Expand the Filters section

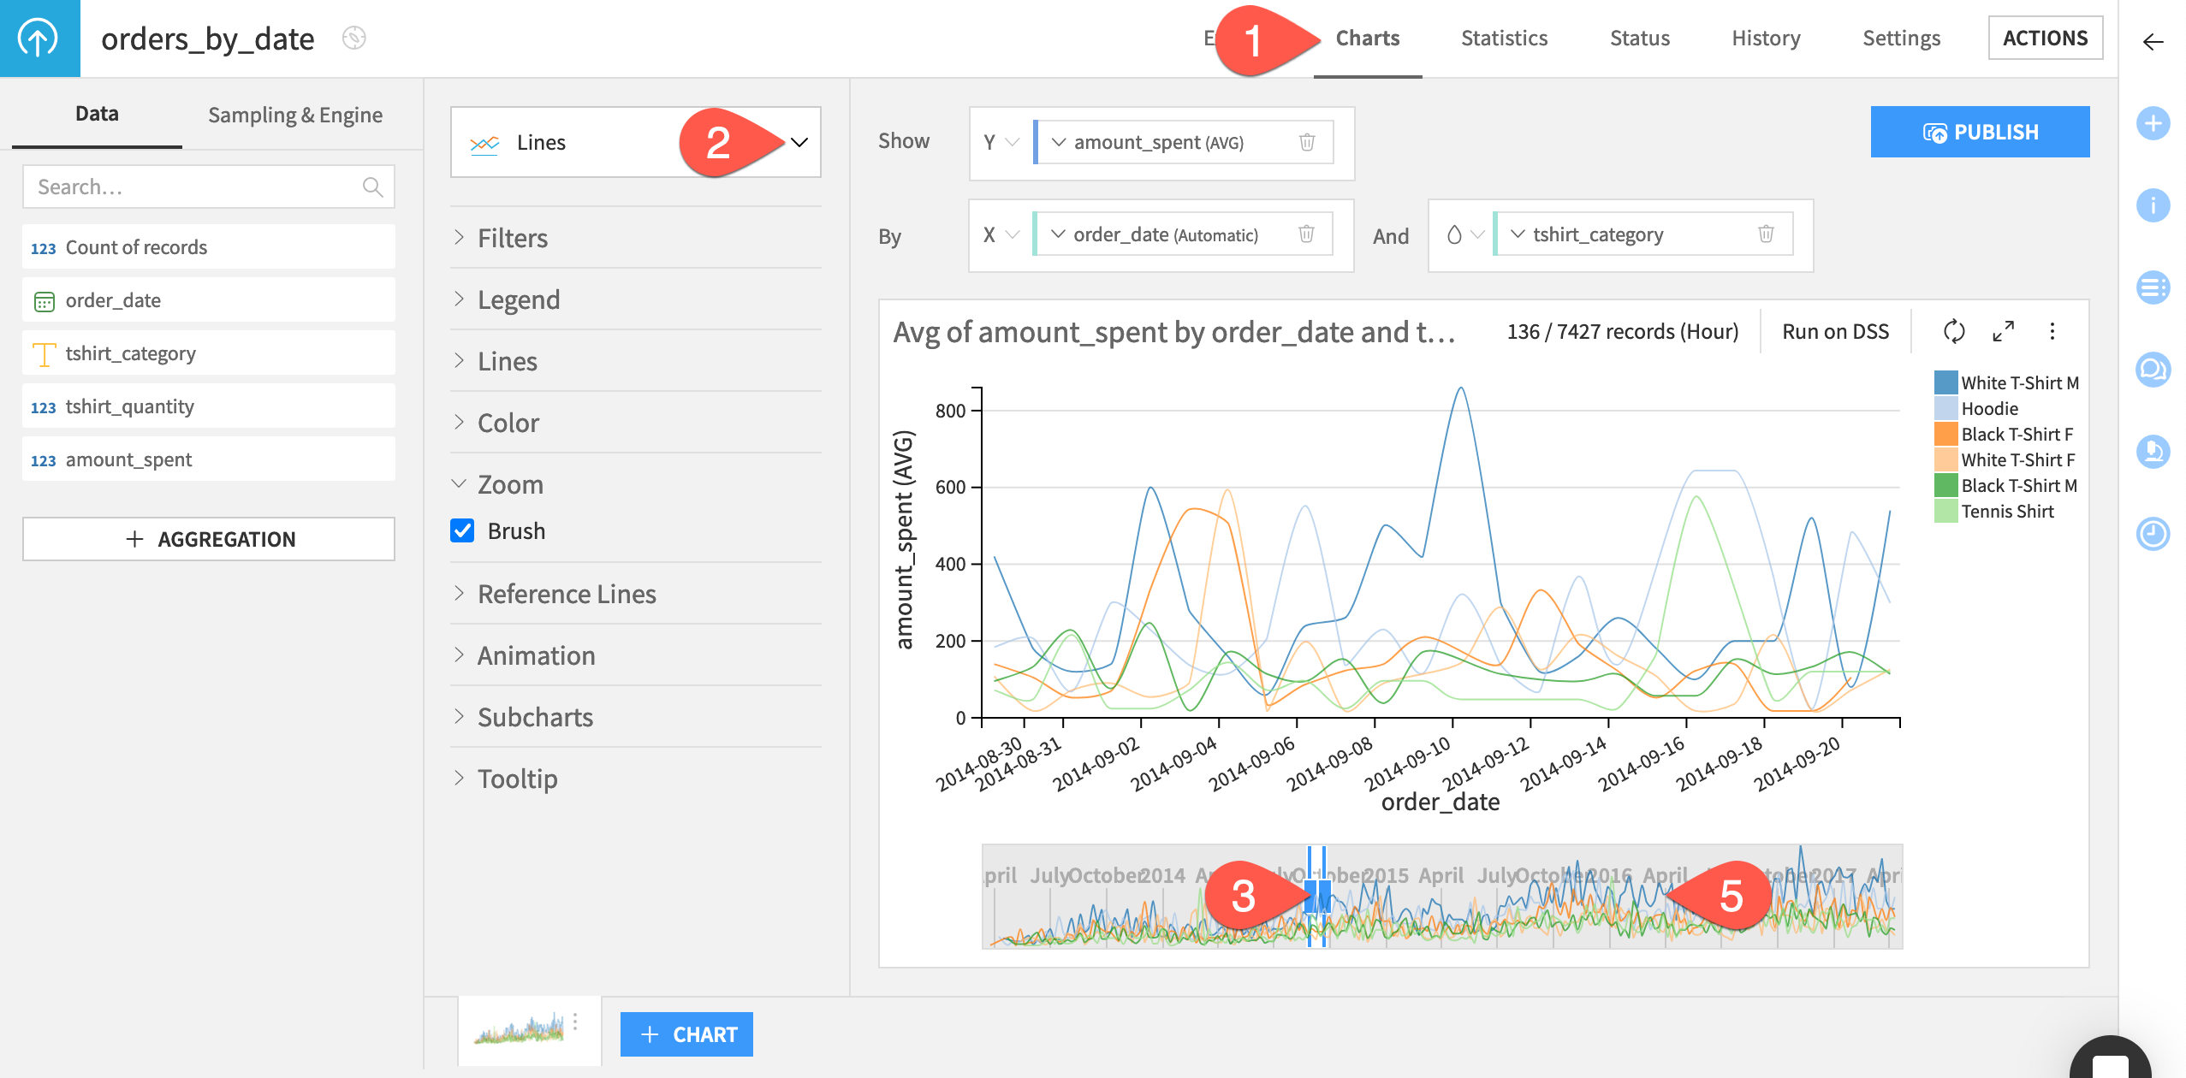[512, 237]
